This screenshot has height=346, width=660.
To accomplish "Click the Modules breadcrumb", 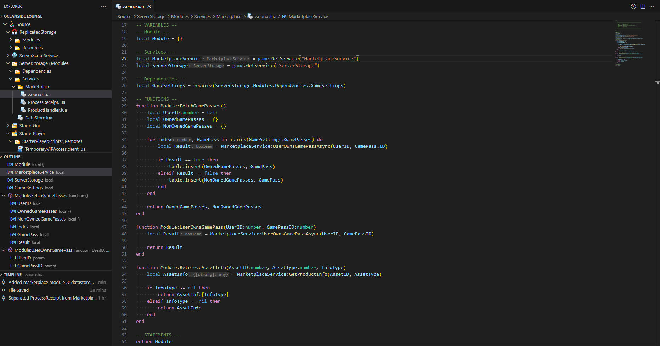I will pos(180,17).
